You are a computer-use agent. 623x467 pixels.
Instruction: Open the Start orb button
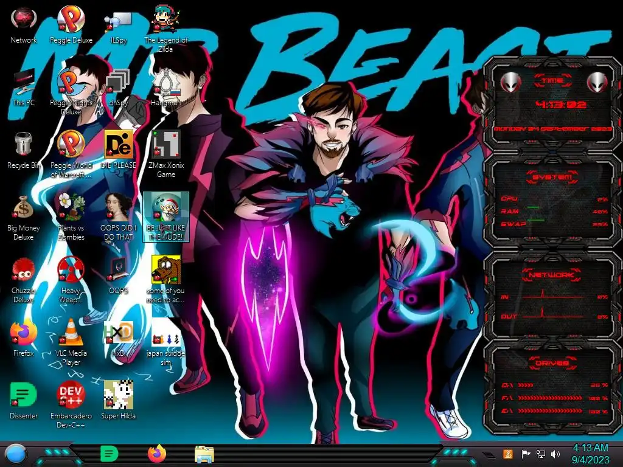pyautogui.click(x=16, y=454)
